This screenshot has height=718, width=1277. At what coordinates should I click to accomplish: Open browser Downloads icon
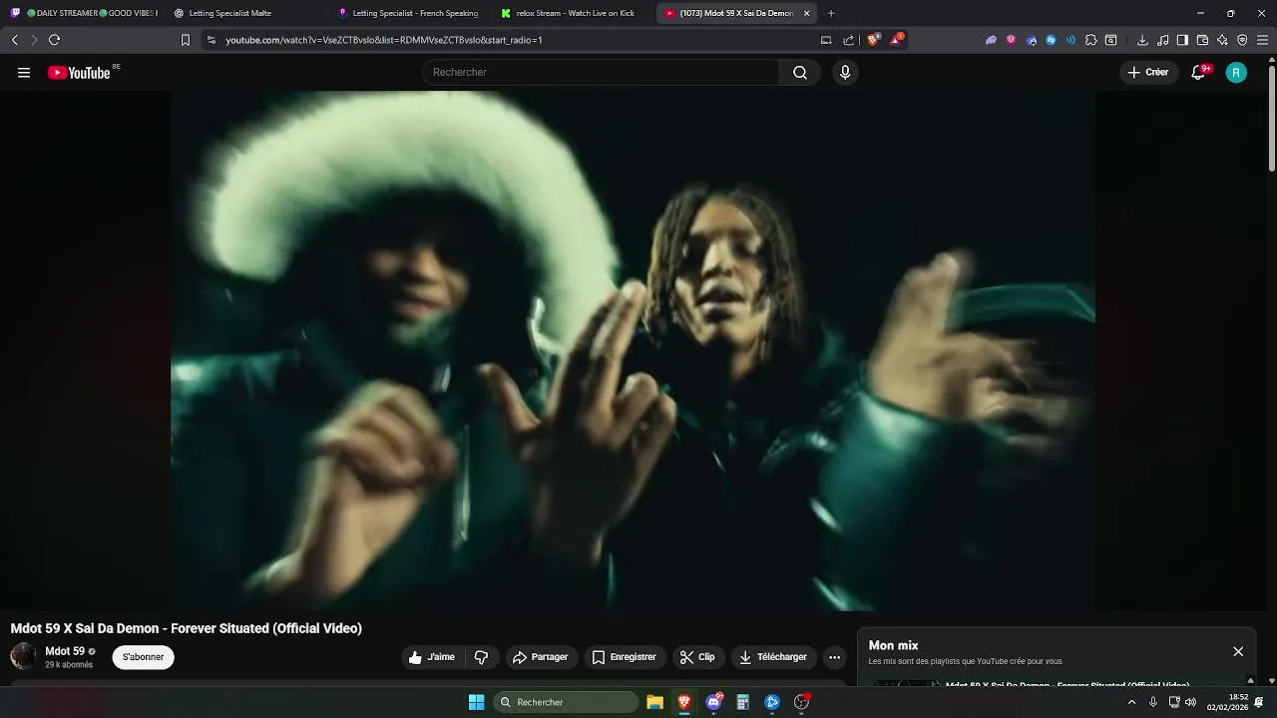pos(1142,40)
